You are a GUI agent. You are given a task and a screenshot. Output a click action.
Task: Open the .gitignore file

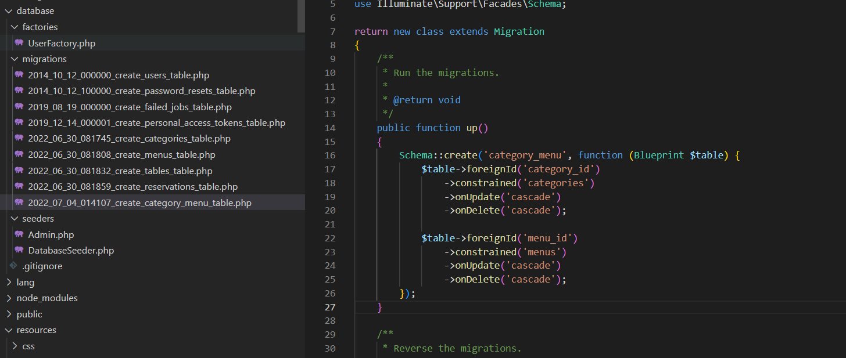coord(42,266)
